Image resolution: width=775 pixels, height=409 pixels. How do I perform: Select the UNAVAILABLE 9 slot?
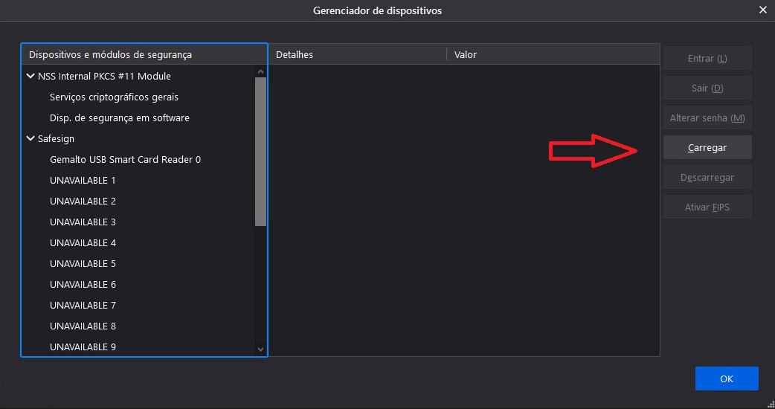point(83,347)
